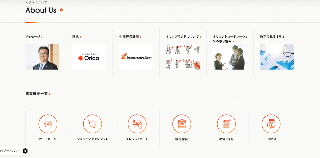Click the bank building icon
This screenshot has width=320, height=158.
(182, 124)
